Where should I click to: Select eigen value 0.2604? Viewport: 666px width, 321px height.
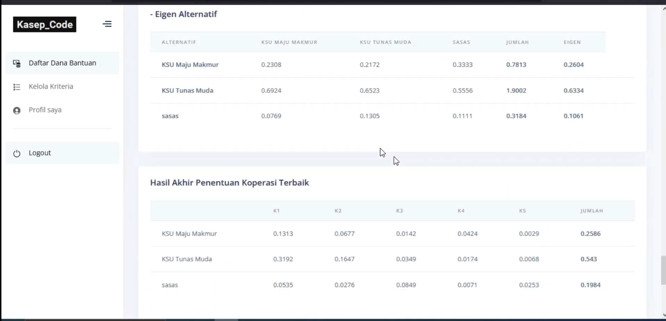573,65
